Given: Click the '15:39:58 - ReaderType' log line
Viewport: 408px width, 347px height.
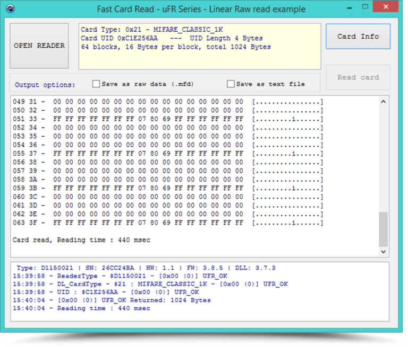Looking at the screenshot, I should tap(120, 276).
